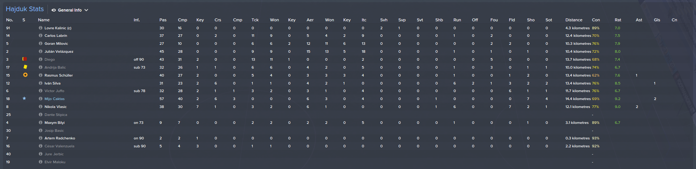Click the Gls column header

pyautogui.click(x=657, y=20)
